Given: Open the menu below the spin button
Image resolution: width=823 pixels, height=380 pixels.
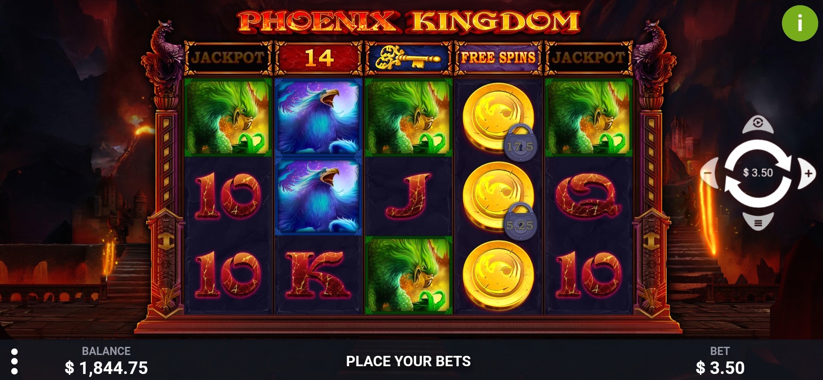Looking at the screenshot, I should [x=758, y=222].
